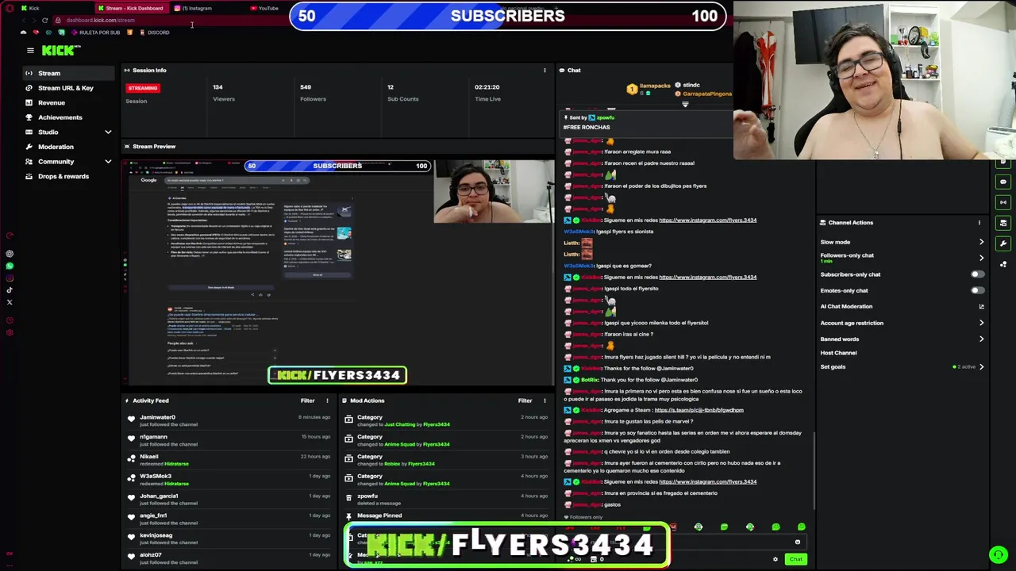Click the Message Pinned pin icon
This screenshot has height=571, width=1016.
(x=348, y=515)
